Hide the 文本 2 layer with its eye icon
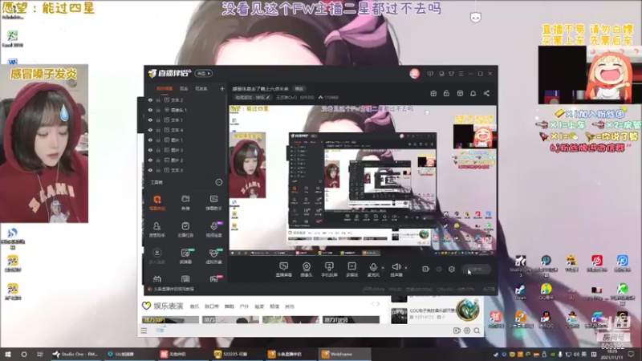Viewport: 642px width, 361px height. (x=150, y=99)
